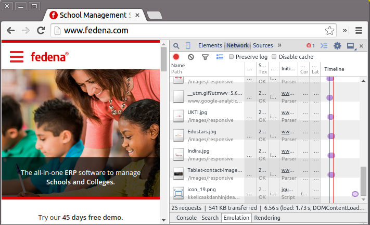Enable the Preserve log checkbox

click(x=232, y=57)
